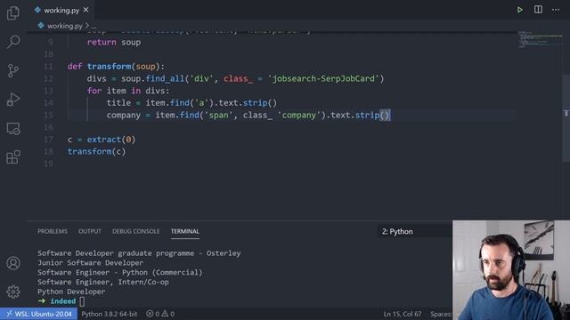Viewport: 570px width, 320px height.
Task: Open the Accounts menu icon
Action: [x=13, y=263]
